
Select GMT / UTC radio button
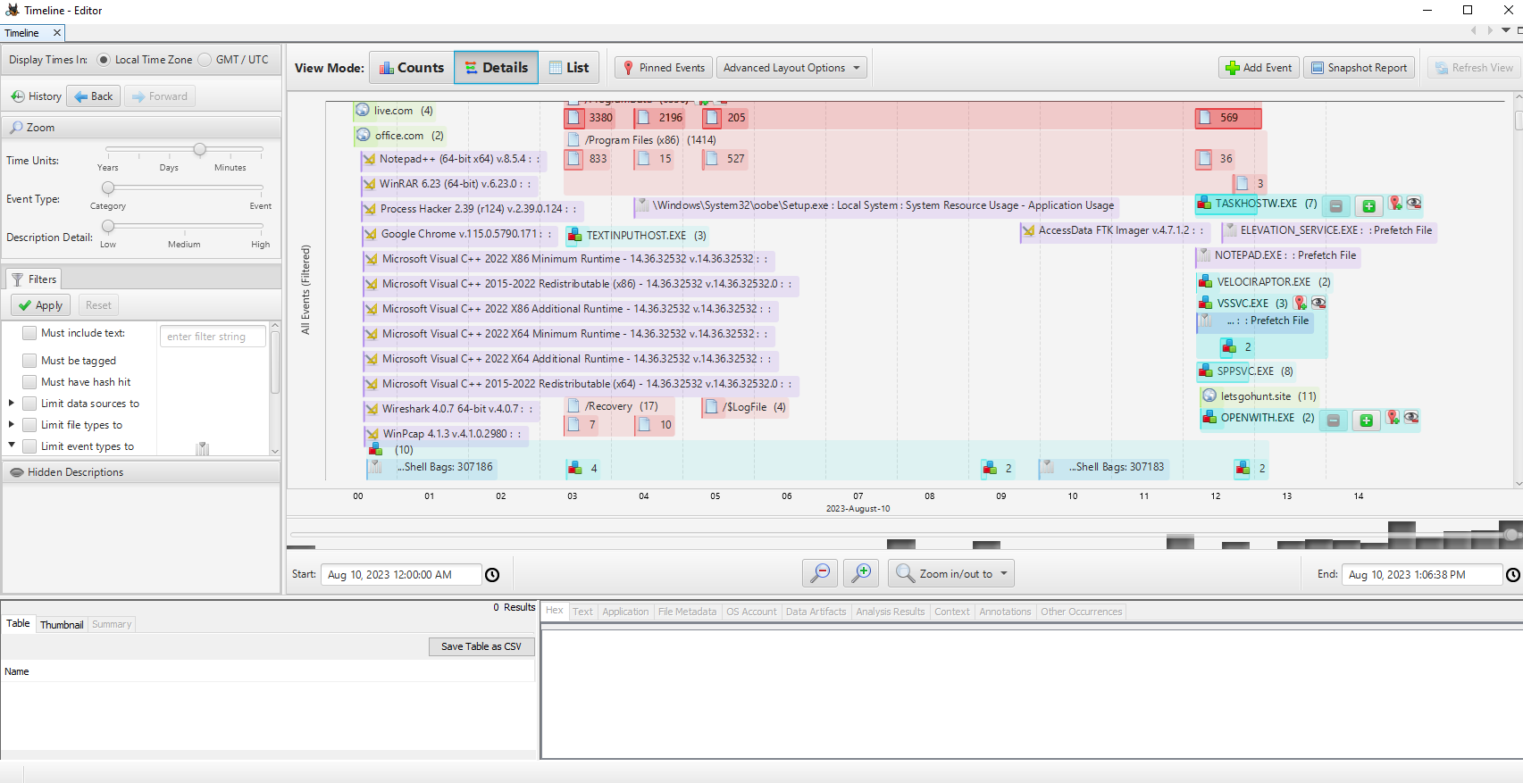click(205, 60)
